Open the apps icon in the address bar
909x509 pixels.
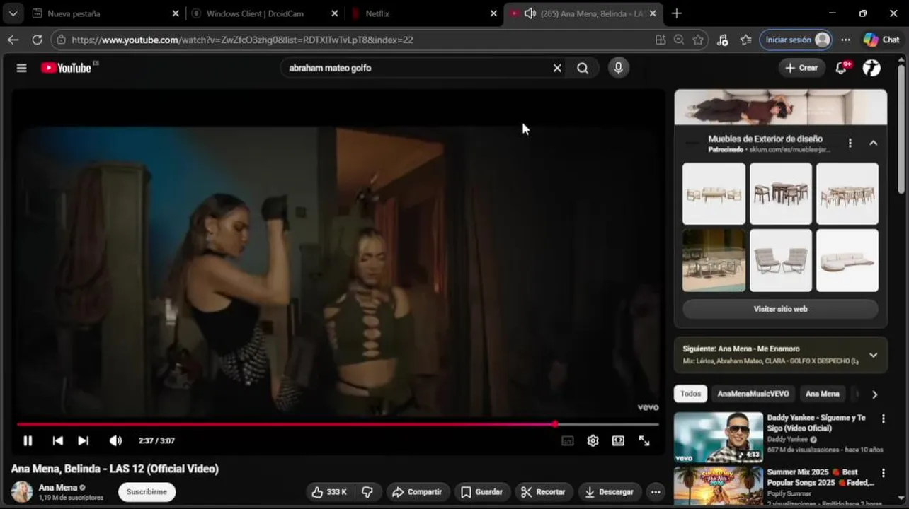coord(661,40)
